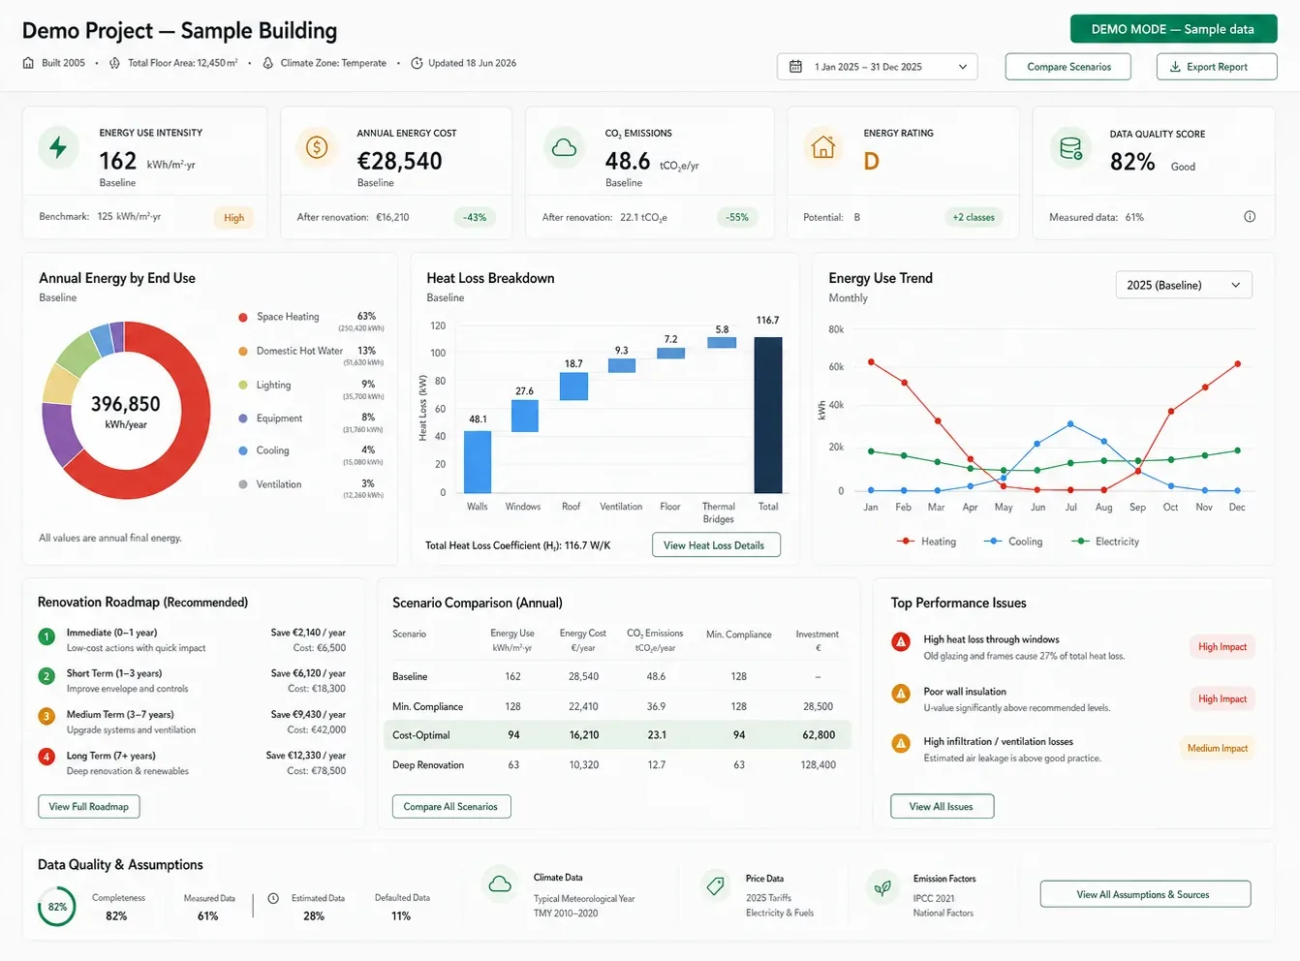Click the Medium Impact badge
Viewport: 1300px width, 961px height.
(1218, 748)
